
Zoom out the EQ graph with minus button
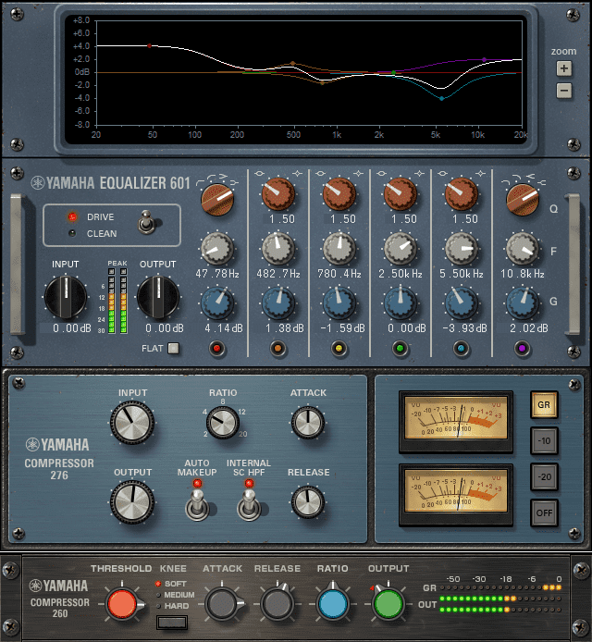(x=563, y=91)
